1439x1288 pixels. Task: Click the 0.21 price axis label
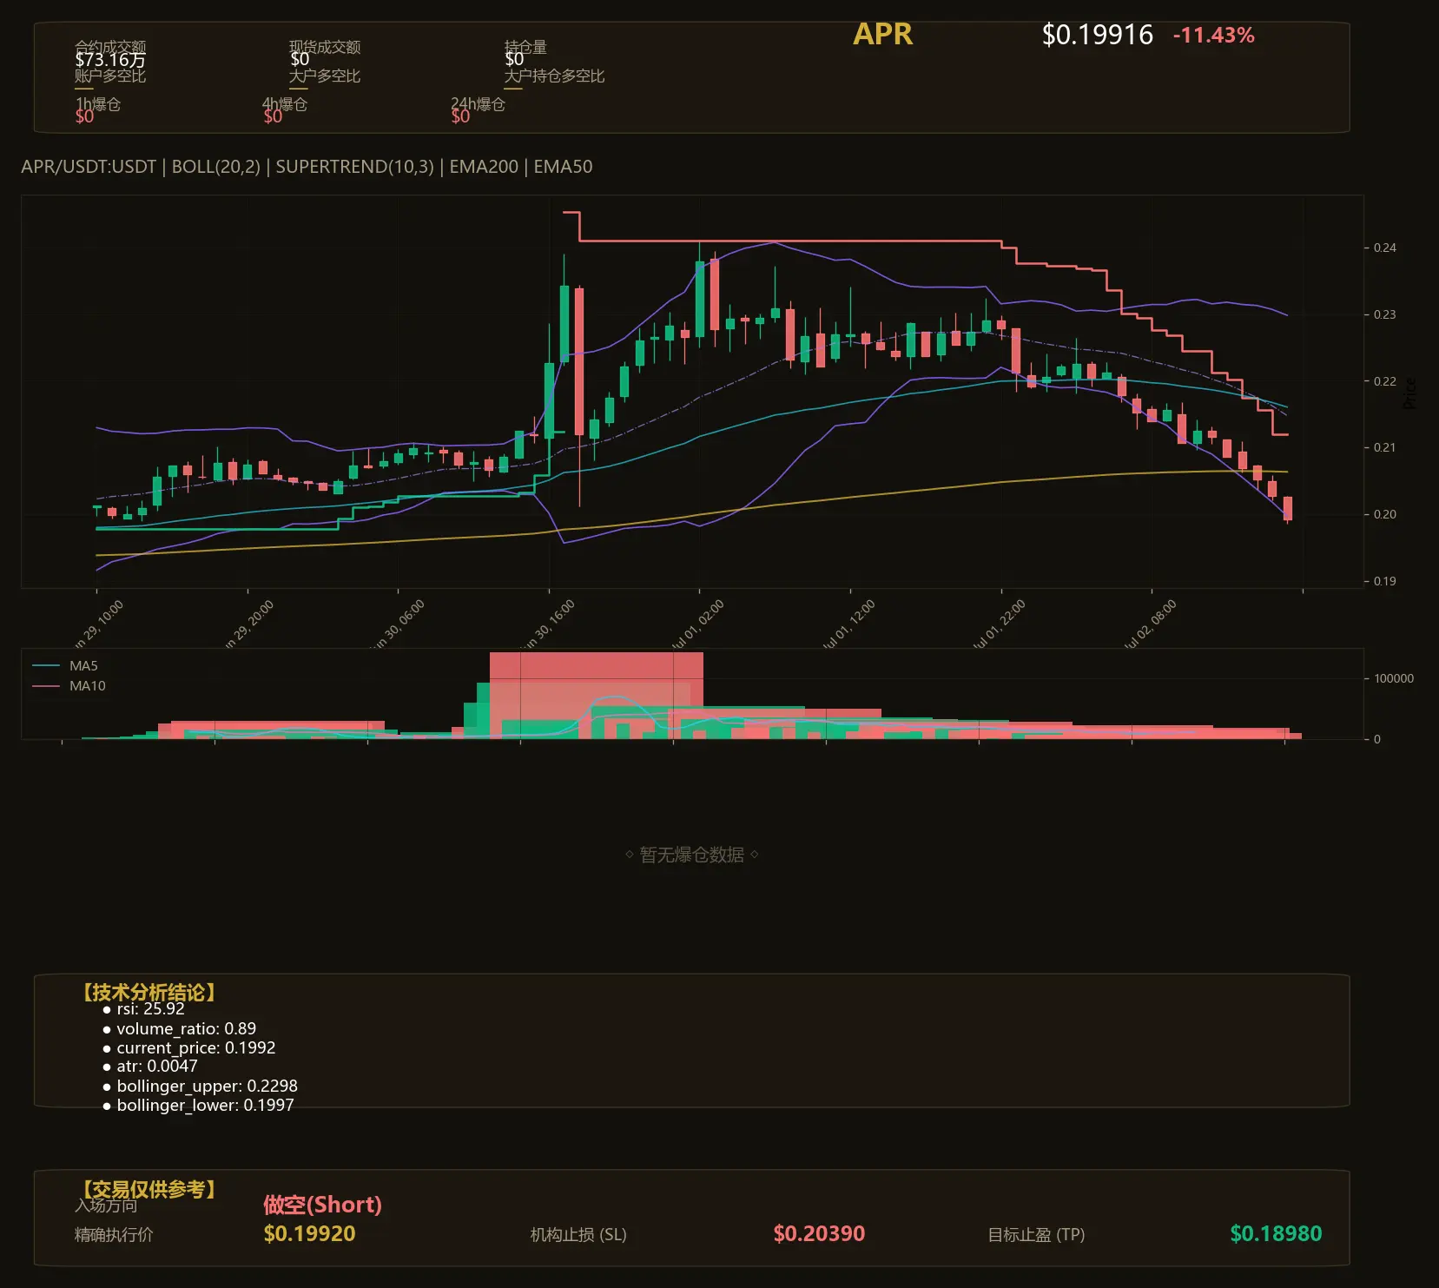coord(1385,447)
